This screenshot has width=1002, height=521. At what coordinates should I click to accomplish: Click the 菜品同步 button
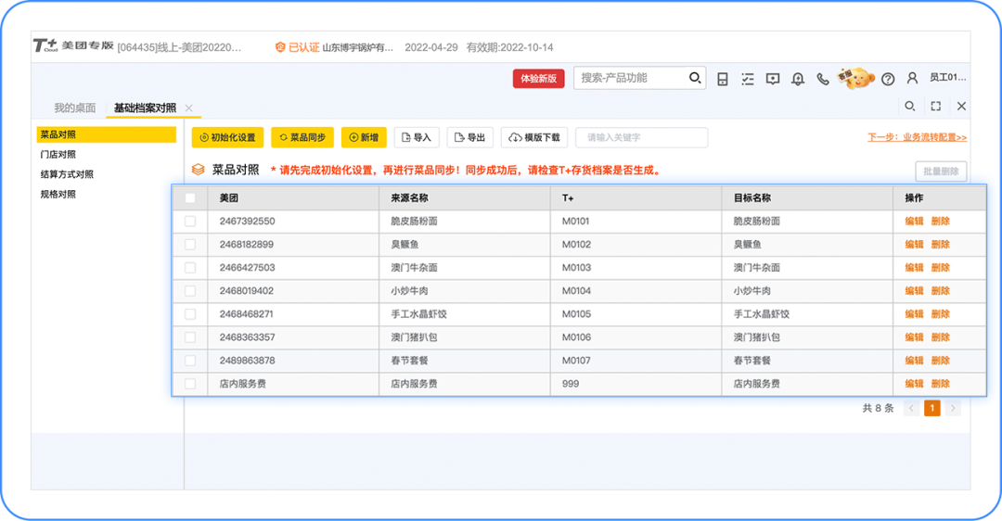pyautogui.click(x=302, y=137)
